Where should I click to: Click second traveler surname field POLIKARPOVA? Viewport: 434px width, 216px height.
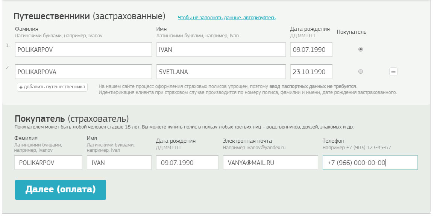click(83, 72)
